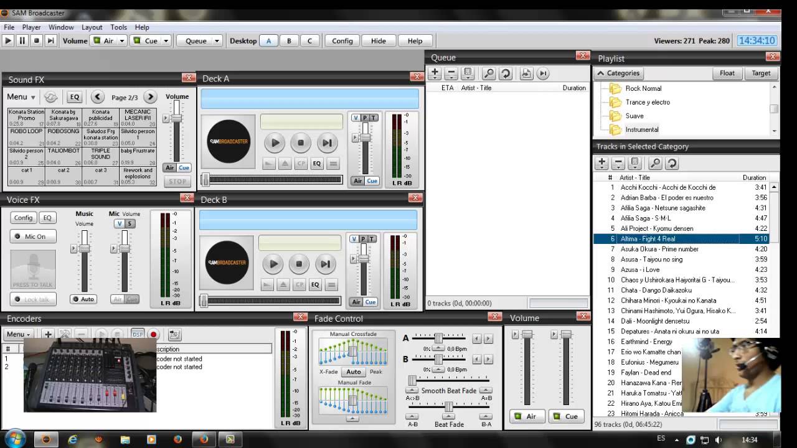
Task: Go to previous Sound FX page
Action: [x=98, y=97]
